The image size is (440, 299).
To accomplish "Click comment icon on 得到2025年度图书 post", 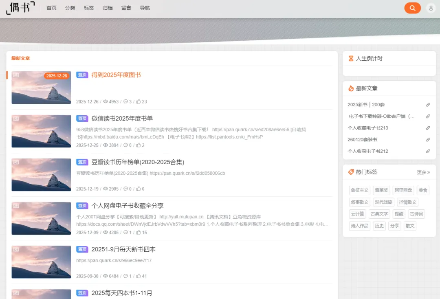I will click(125, 101).
